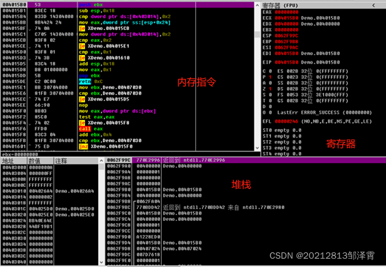Select dump row 0040301C Demo.004025D0
The height and width of the screenshot is (267, 386).
[x=49, y=209]
